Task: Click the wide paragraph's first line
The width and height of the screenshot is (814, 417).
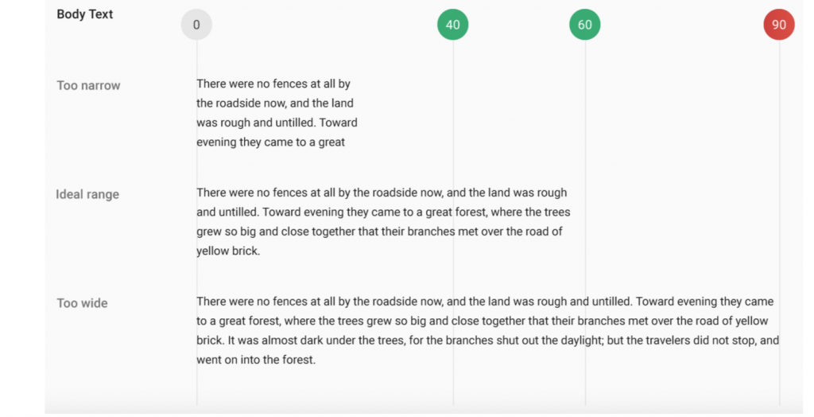Action: (x=485, y=302)
